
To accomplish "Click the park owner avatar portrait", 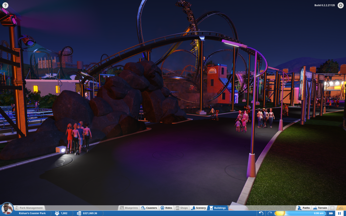I will pyautogui.click(x=7, y=209).
